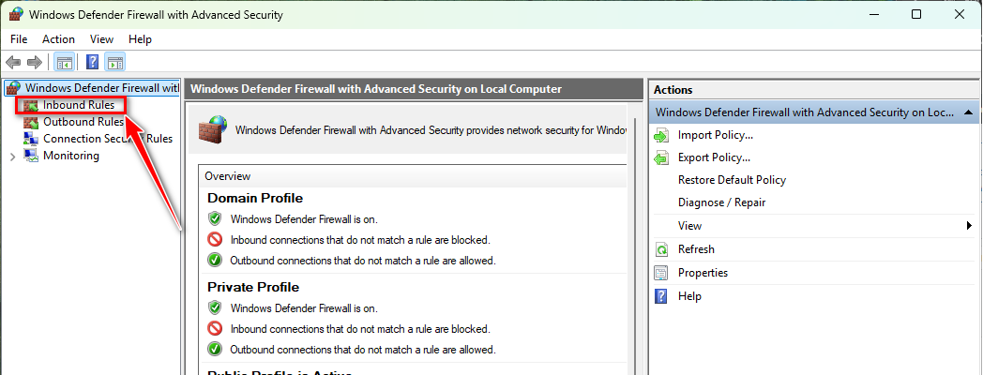The height and width of the screenshot is (375, 983).
Task: Click the Refresh icon in Actions
Action: [661, 249]
